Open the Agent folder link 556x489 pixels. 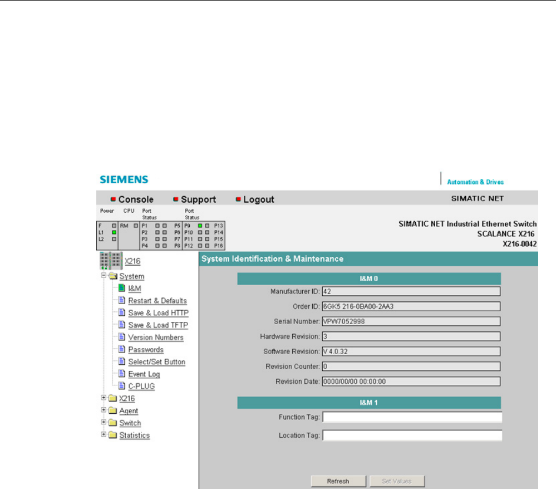tap(129, 411)
